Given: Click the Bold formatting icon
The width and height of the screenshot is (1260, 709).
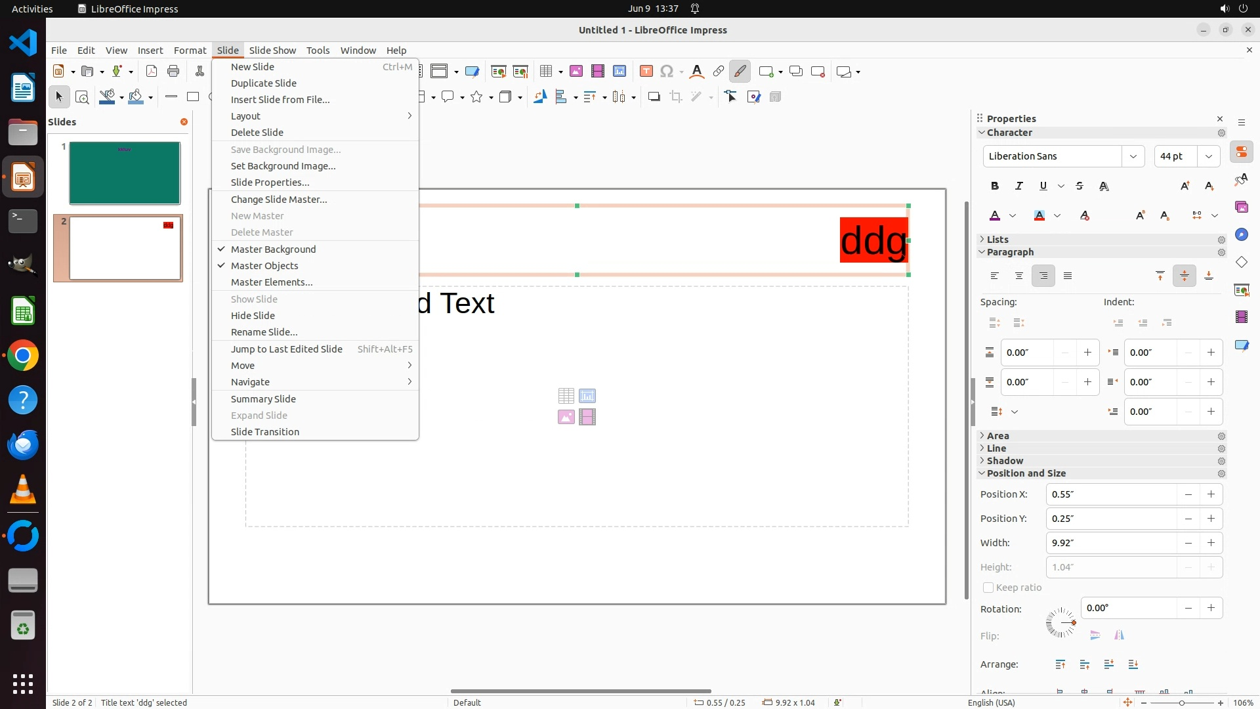Looking at the screenshot, I should click(995, 186).
